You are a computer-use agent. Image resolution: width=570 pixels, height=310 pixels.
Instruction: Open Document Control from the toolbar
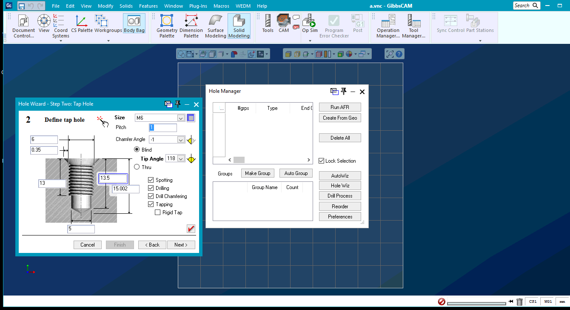[x=23, y=26]
